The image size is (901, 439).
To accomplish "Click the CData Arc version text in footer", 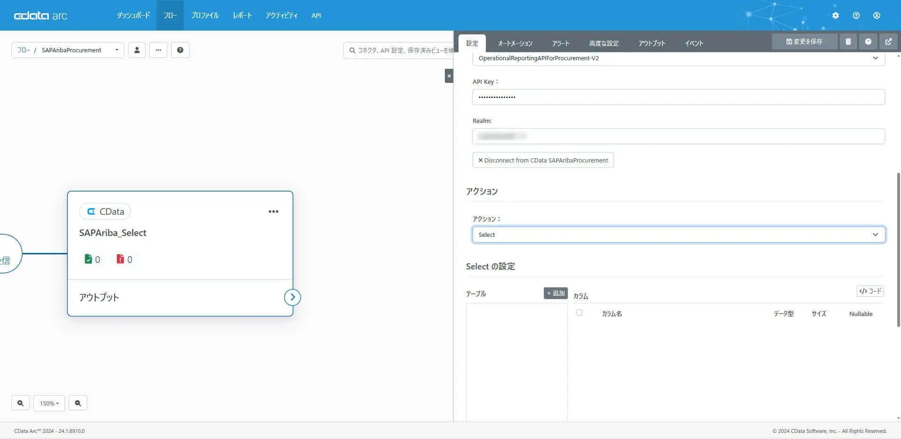I will tap(49, 431).
